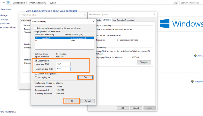Click the Paging File Size (MB) column header
The height and width of the screenshot is (116, 203).
click(74, 35)
